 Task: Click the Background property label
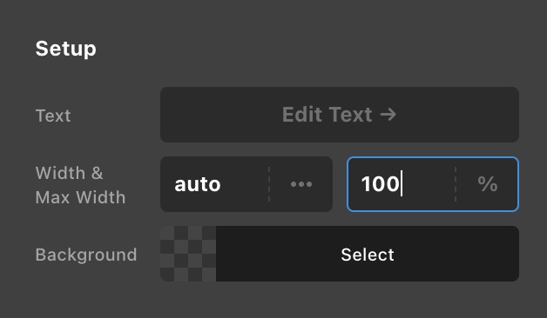pyautogui.click(x=86, y=255)
